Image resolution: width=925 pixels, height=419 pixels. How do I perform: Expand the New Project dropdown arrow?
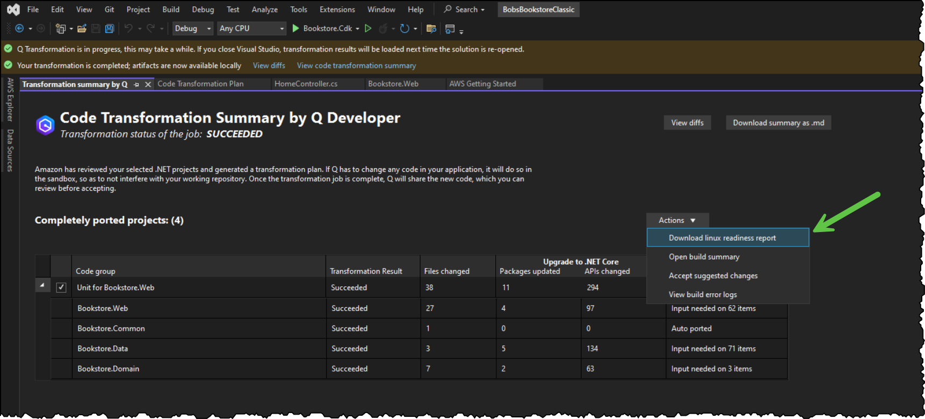71,28
